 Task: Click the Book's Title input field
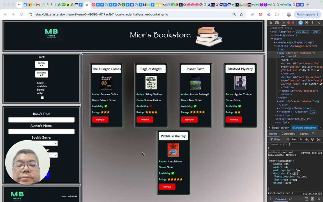click(x=41, y=120)
